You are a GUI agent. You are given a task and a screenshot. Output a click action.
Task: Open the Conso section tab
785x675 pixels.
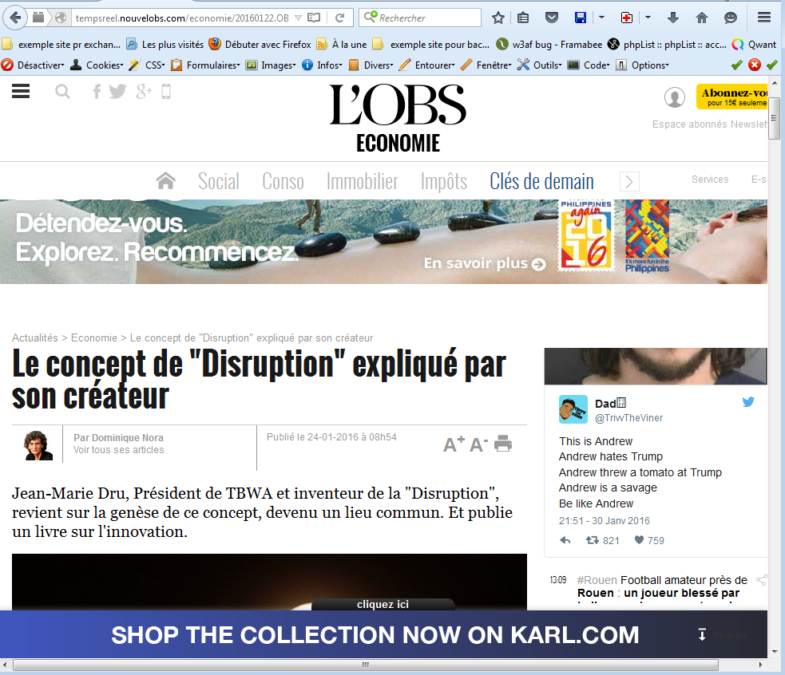pos(283,181)
